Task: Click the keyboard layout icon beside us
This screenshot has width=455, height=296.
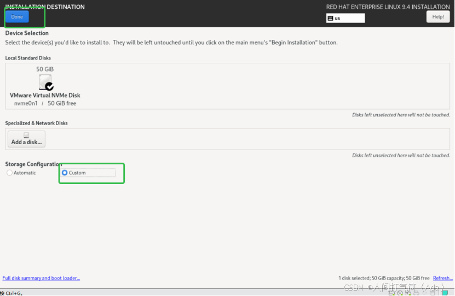Action: pyautogui.click(x=330, y=18)
